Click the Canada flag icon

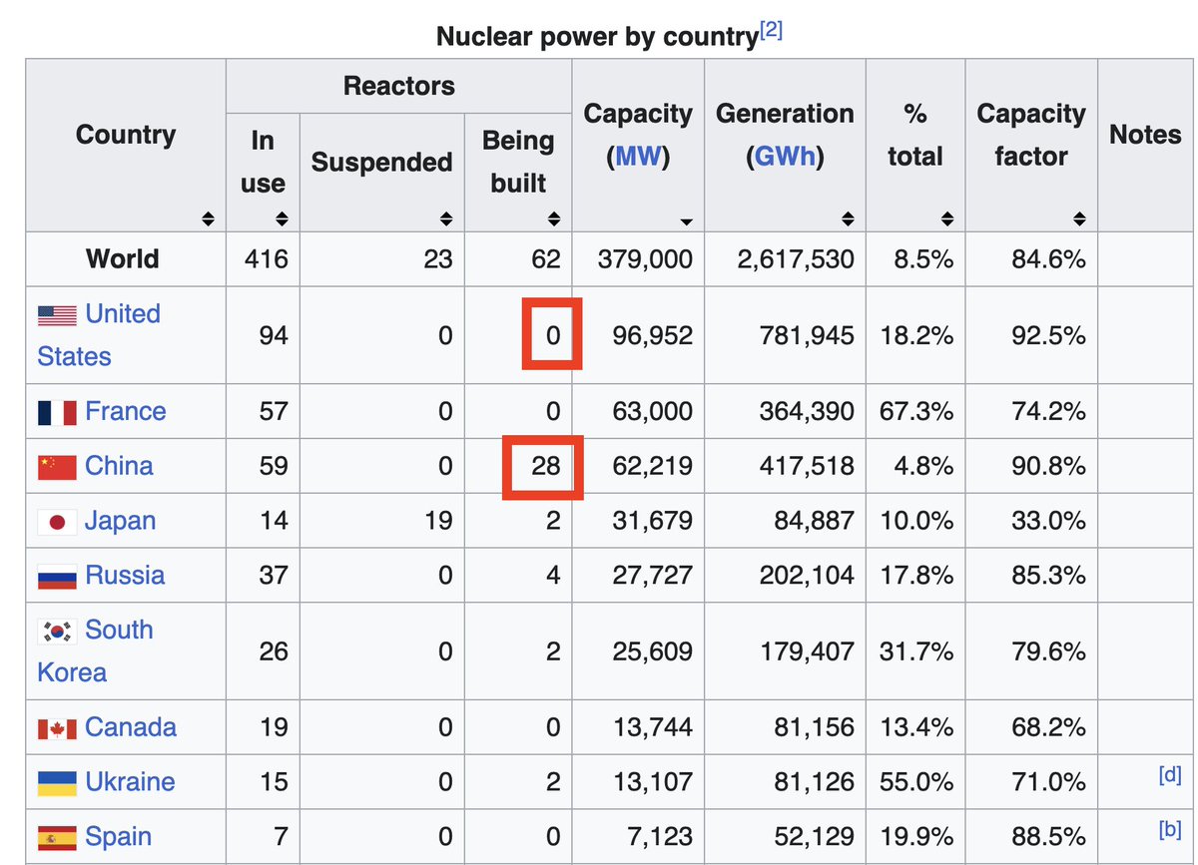(x=57, y=728)
